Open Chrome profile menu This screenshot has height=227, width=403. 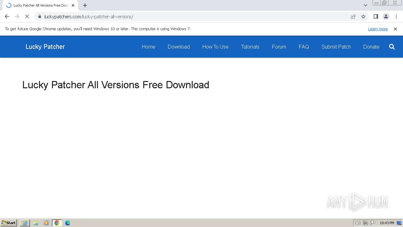386,16
